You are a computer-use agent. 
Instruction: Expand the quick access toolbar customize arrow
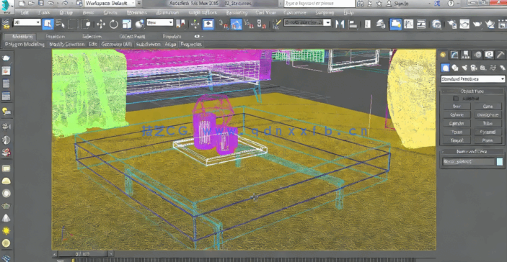tap(138, 3)
